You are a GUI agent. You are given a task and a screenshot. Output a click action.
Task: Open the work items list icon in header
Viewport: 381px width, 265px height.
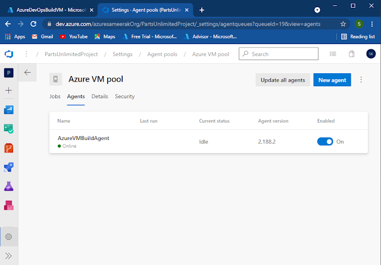tap(333, 54)
